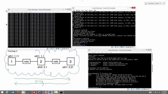168x94 pixels.
Task: Select the box labeled 2 in topology
Action: point(41,61)
